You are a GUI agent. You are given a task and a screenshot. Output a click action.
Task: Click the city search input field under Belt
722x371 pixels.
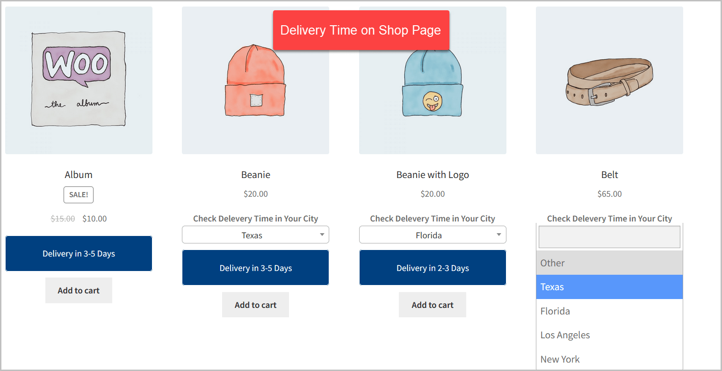[x=609, y=237]
